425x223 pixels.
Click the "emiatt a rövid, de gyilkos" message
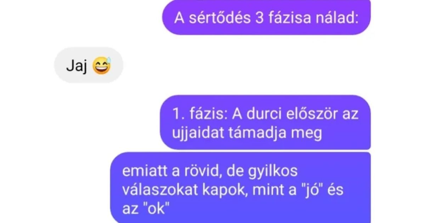tap(240, 188)
